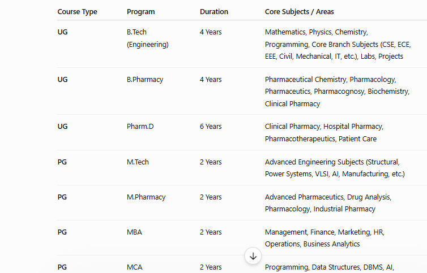Click Management, Finance, Marketing subjects text
The width and height of the screenshot is (427, 273).
324,238
